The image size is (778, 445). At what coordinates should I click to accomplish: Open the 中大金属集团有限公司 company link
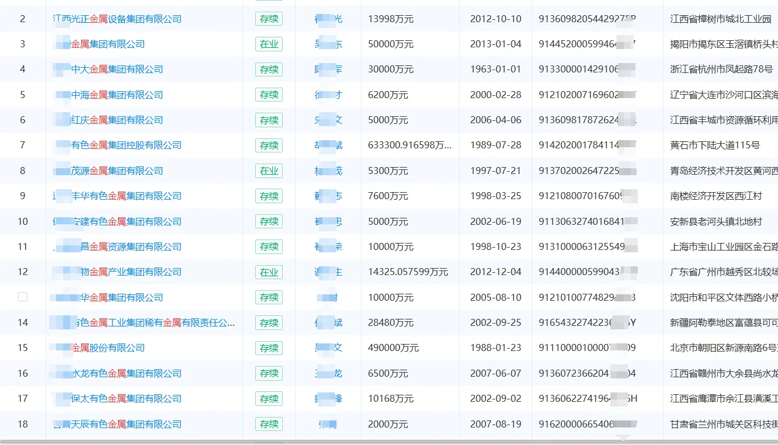[x=117, y=69]
